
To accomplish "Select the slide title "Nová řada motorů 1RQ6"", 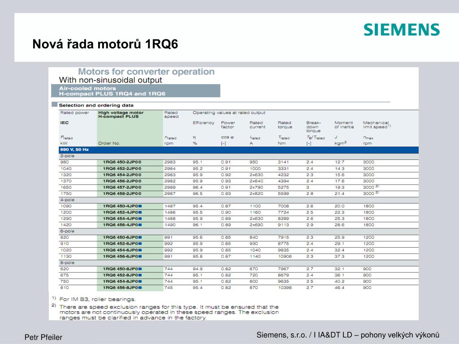I will click(105, 44).
